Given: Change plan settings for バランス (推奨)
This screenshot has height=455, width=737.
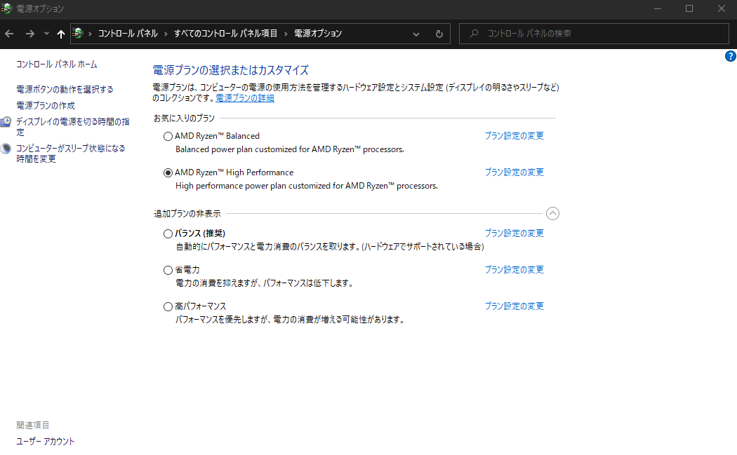Looking at the screenshot, I should pyautogui.click(x=514, y=233).
